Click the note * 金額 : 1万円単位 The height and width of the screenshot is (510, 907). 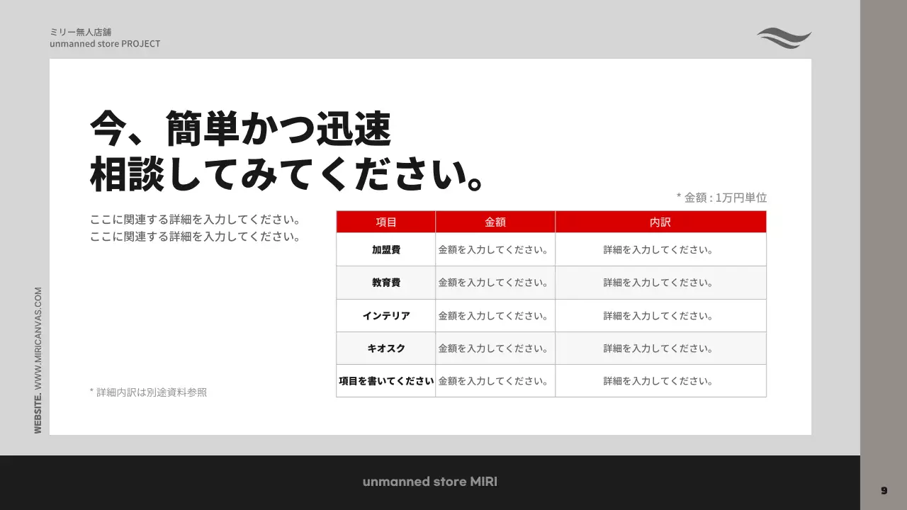(x=722, y=198)
